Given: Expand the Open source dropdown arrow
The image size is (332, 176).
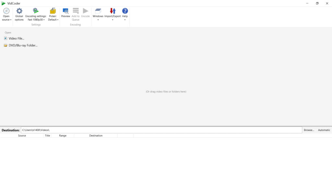Looking at the screenshot, I should click(x=11, y=20).
